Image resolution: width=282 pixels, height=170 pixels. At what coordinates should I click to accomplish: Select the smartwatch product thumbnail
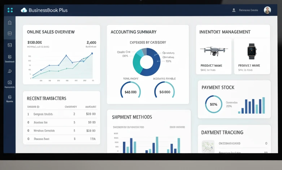click(252, 51)
